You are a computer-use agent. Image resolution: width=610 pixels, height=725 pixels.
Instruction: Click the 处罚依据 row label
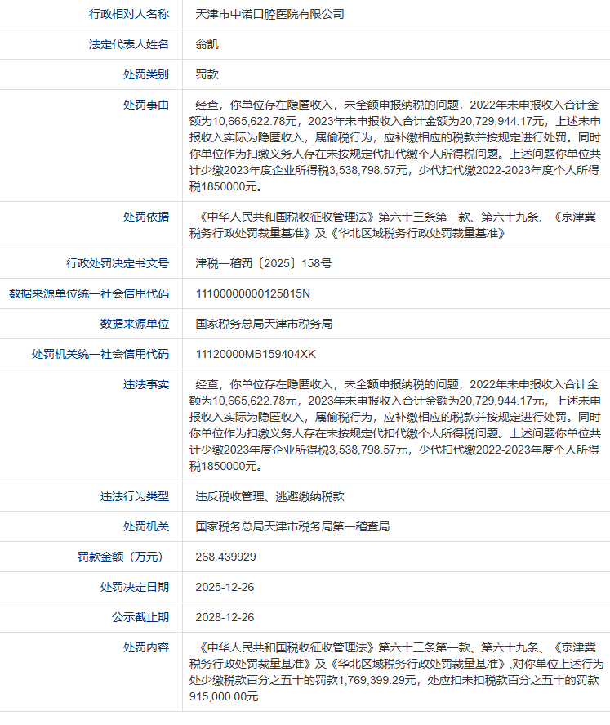[x=146, y=217]
